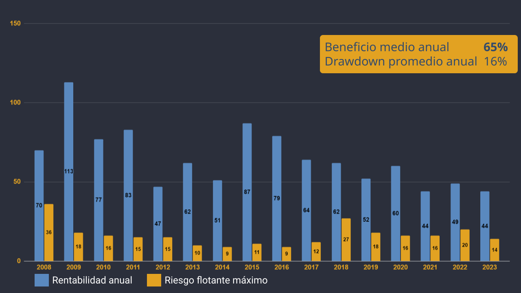
Task: Select the 2012 blue bar labeled 47
Action: tap(158, 223)
